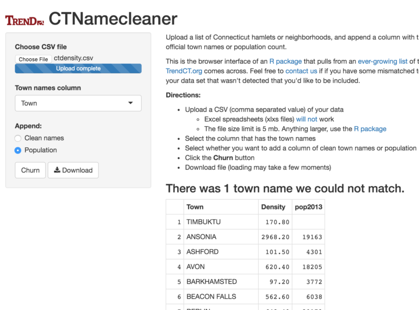
Task: Open the will not link
Action: tap(307, 119)
